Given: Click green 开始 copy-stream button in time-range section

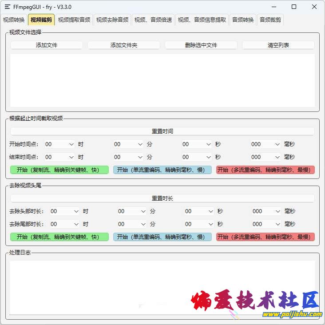Looking at the screenshot, I should coord(59,170).
